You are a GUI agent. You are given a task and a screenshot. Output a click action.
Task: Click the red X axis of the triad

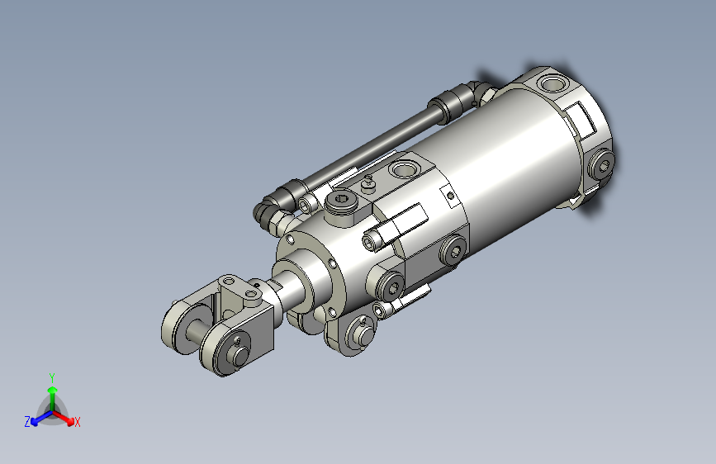[x=66, y=419]
